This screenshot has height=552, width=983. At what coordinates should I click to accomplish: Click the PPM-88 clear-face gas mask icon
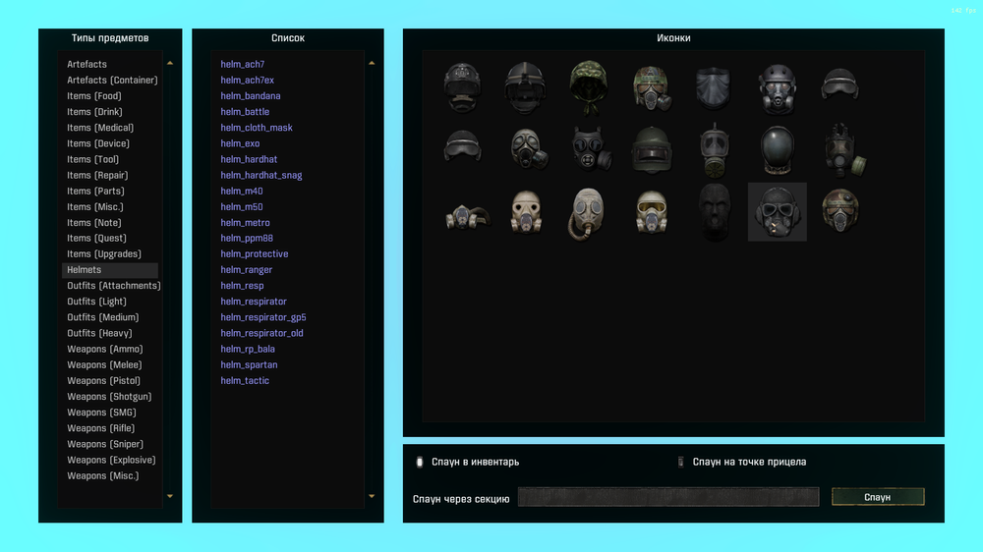(x=714, y=149)
